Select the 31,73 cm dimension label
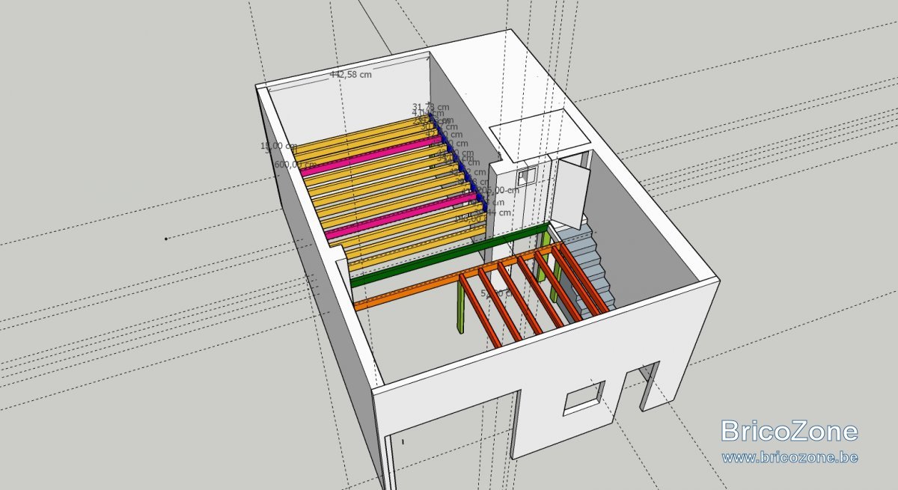Screen dimensions: 898x490 tap(431, 107)
